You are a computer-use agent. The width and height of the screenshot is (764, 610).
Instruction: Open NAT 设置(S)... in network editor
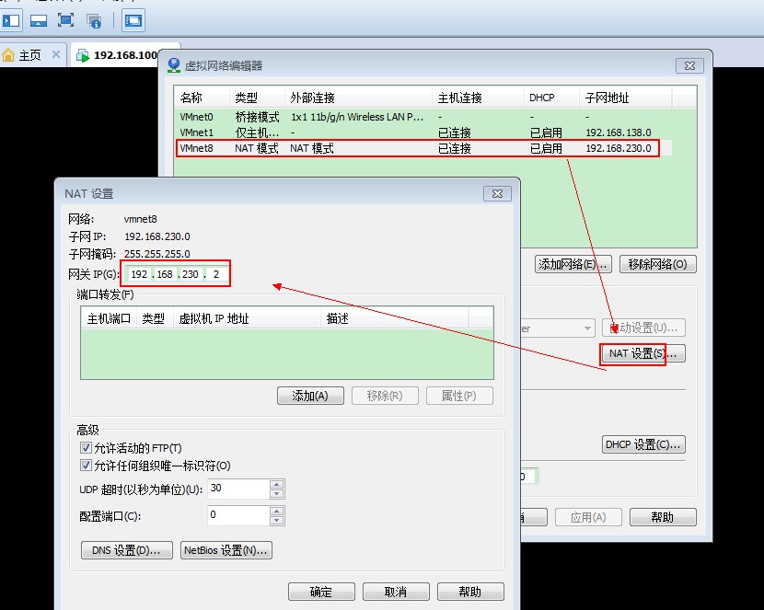coord(642,353)
